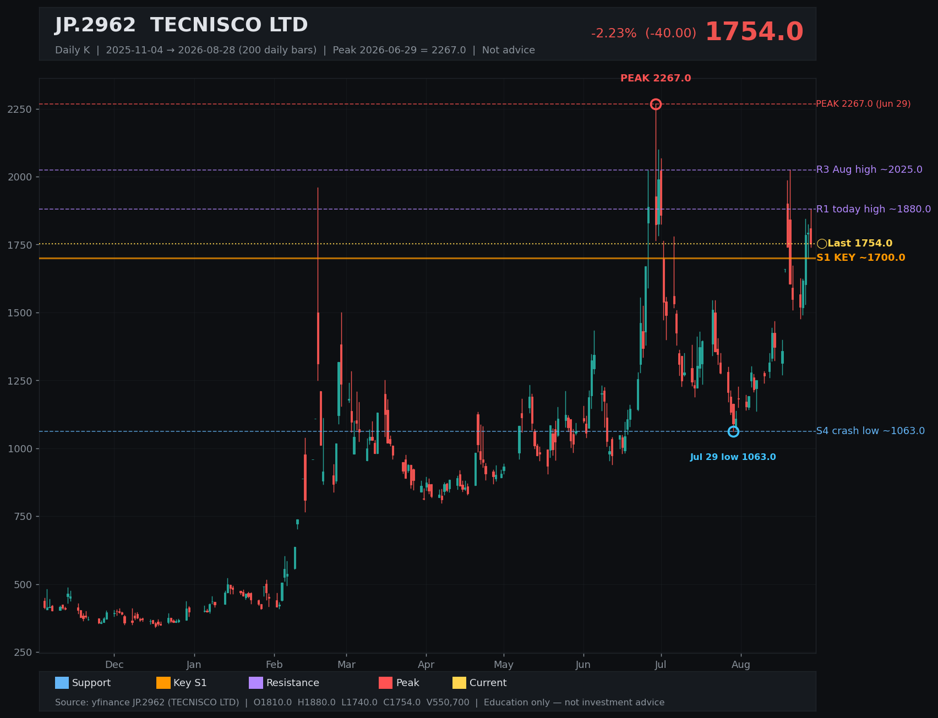
Task: Click the yellow Current legend swatch
Action: pos(459,683)
